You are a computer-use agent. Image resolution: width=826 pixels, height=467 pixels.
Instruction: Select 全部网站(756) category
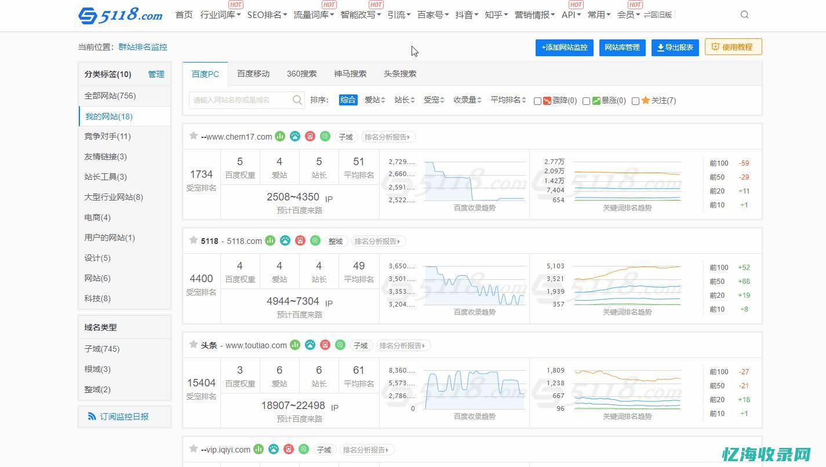pyautogui.click(x=125, y=96)
